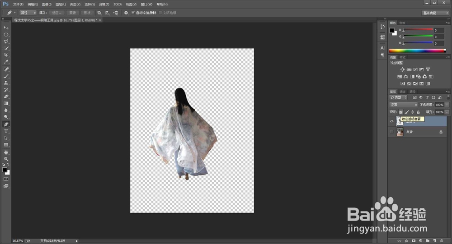Image resolution: width=452 pixels, height=244 pixels.
Task: Click foreground color swatch in toolbox
Action: coord(5,170)
